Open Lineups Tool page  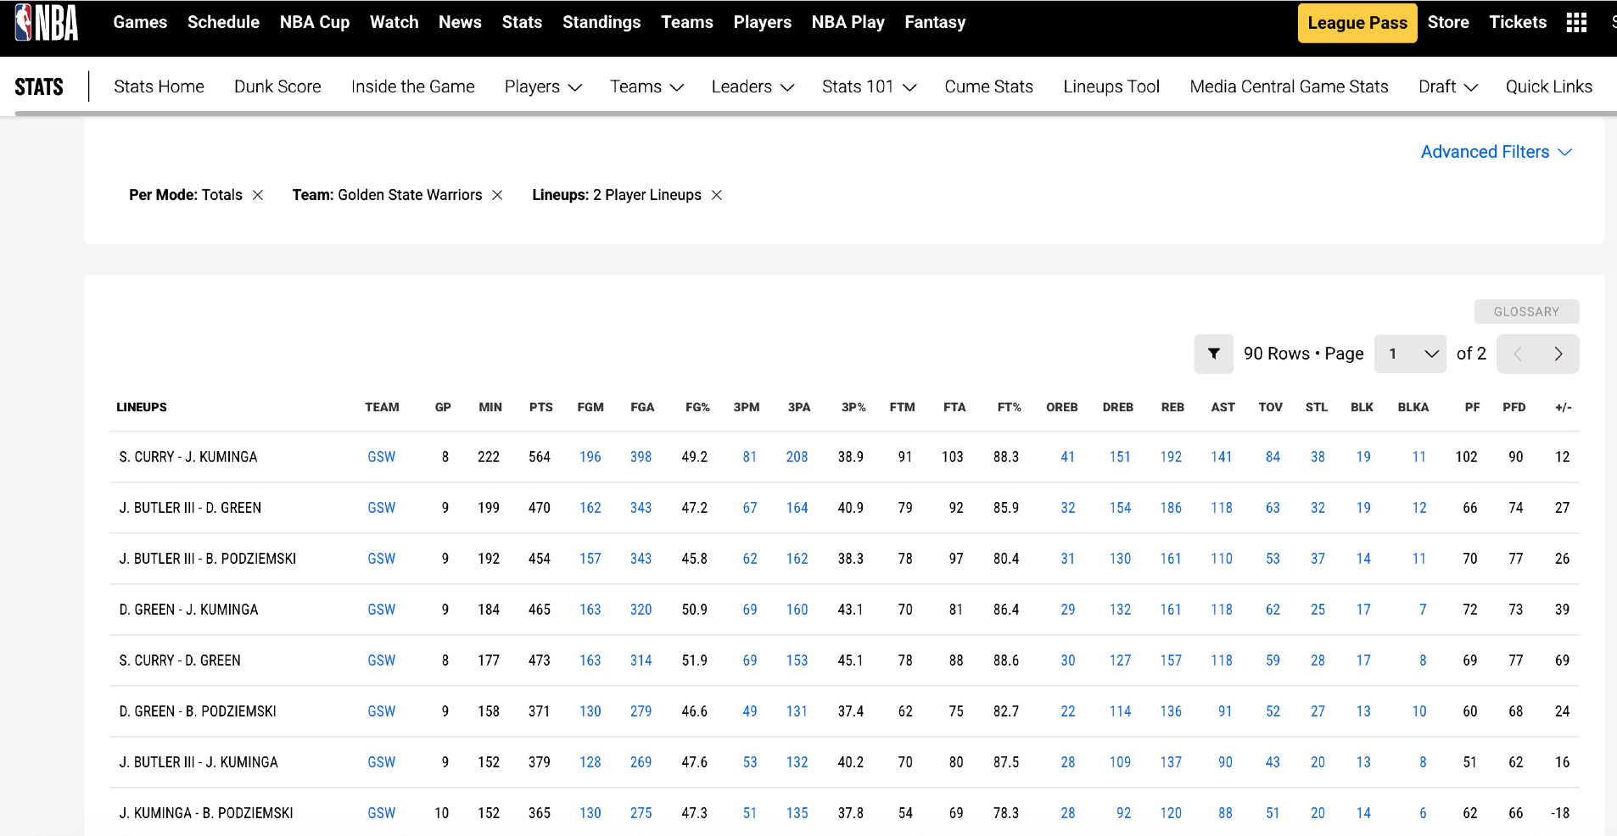tap(1111, 86)
